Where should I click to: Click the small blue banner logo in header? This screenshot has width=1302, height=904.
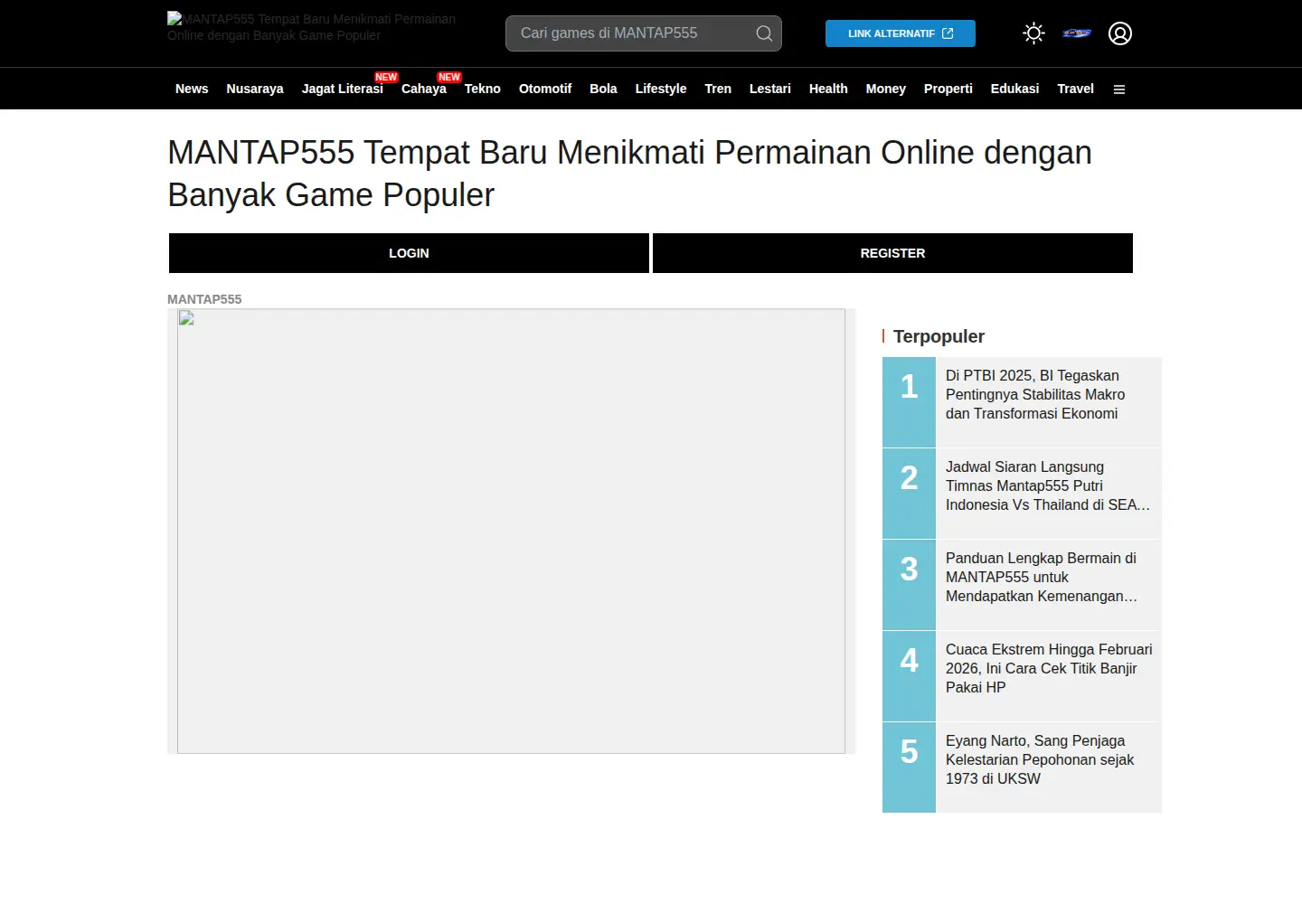tap(1077, 33)
